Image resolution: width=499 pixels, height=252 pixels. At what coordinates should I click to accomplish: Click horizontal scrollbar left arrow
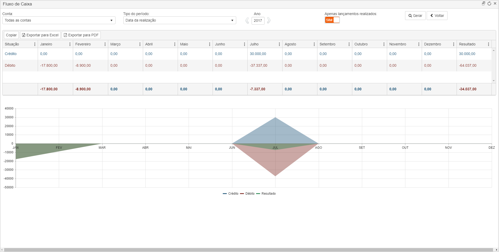click(2, 250)
